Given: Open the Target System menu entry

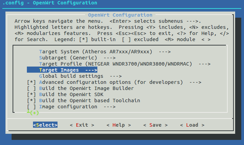Looking at the screenshot, I should coord(95,52).
